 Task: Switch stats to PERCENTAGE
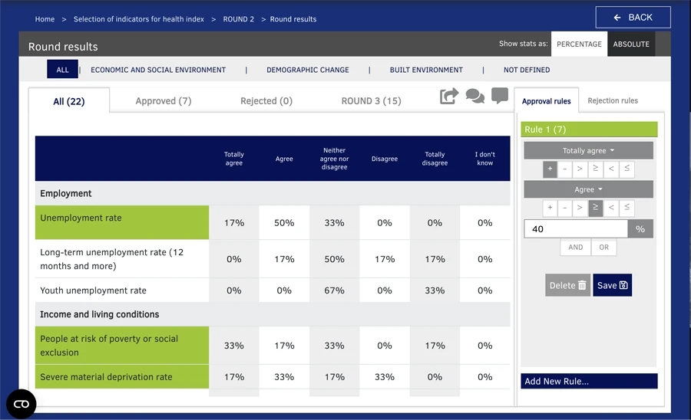(579, 44)
